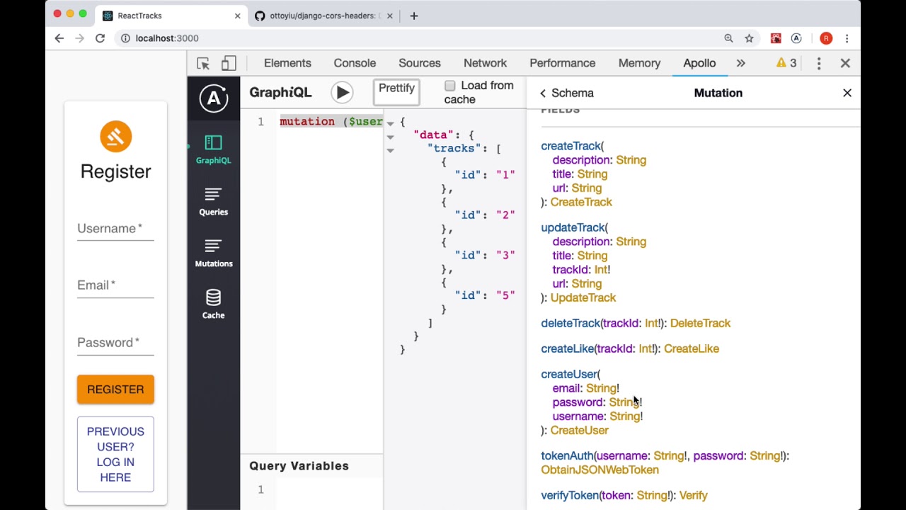Show more DevTools tabs chevron
906x510 pixels.
click(x=740, y=63)
